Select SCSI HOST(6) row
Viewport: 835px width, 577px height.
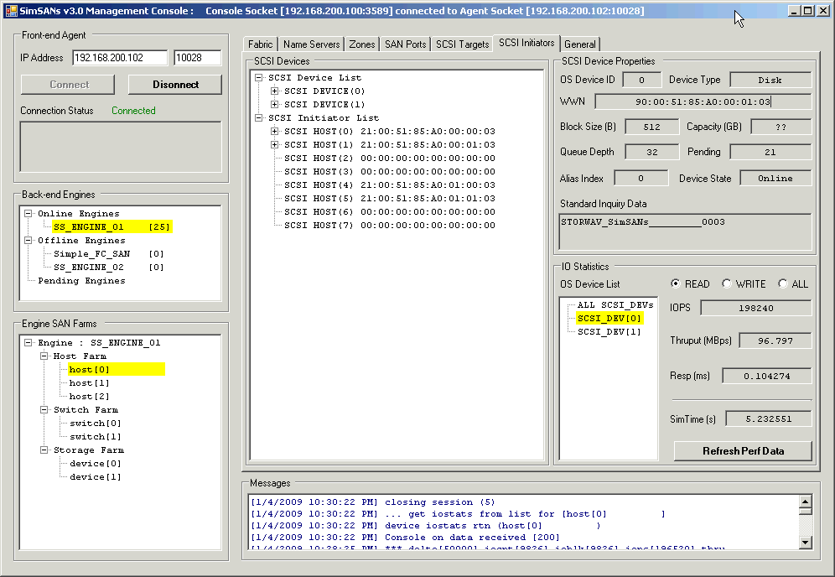tap(389, 211)
